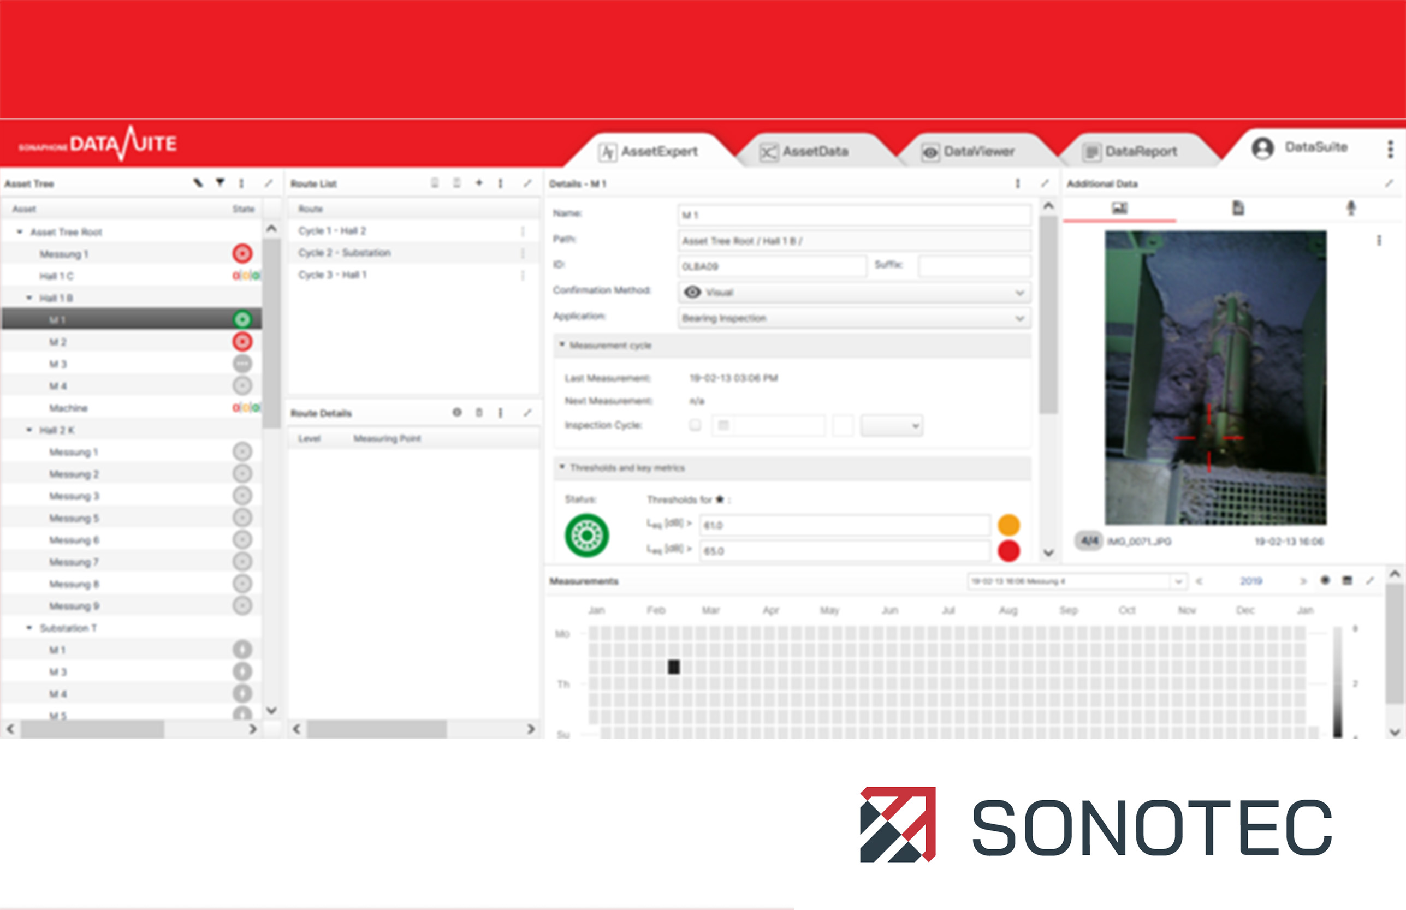The image size is (1406, 910).
Task: Click the record dot icon in Measurements header
Action: [x=1325, y=580]
